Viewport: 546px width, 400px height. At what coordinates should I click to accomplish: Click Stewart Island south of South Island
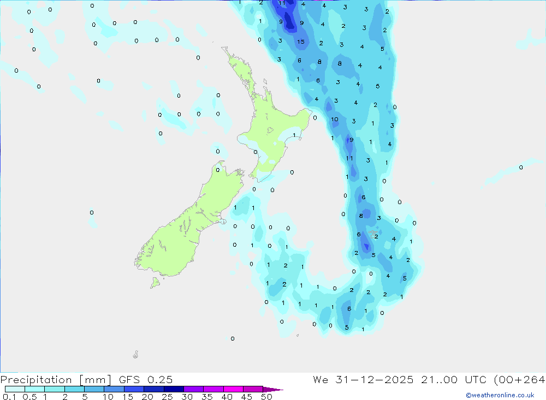(155, 282)
